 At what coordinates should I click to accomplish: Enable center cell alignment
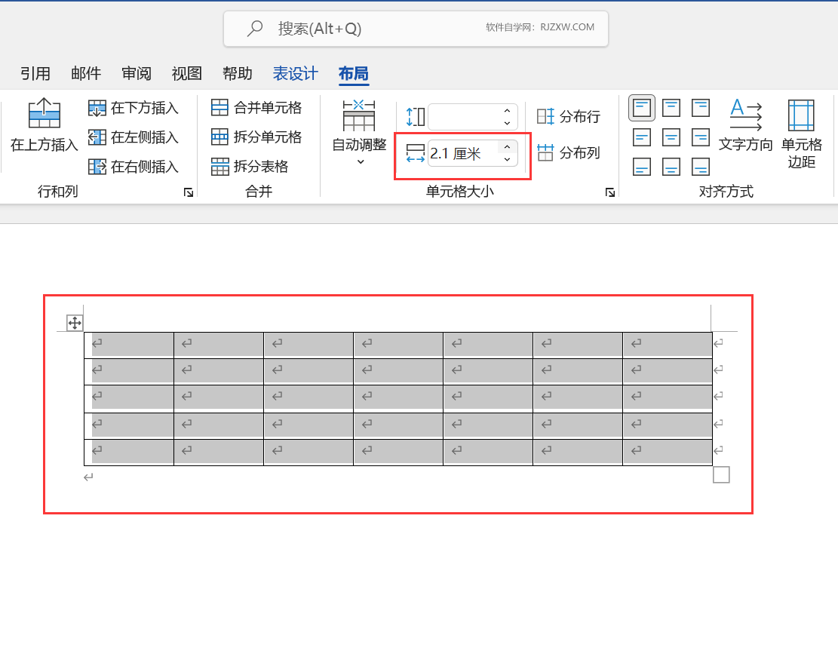(x=671, y=137)
